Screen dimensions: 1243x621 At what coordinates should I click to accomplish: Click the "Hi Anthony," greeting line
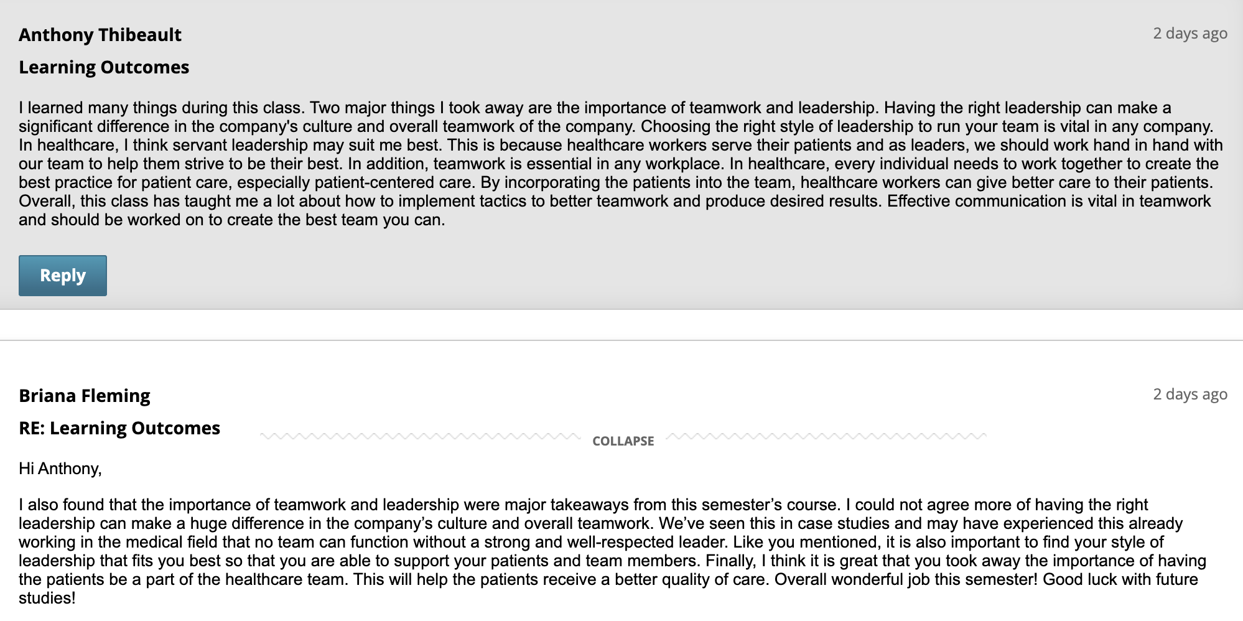[60, 468]
